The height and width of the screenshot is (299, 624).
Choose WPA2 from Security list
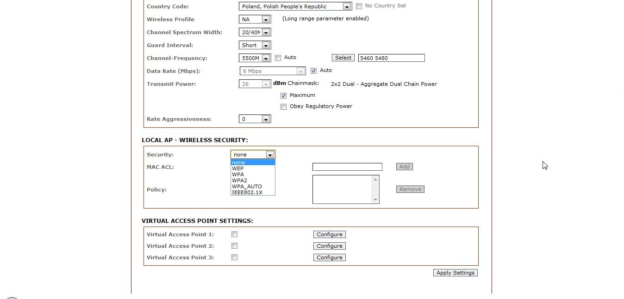point(253,180)
